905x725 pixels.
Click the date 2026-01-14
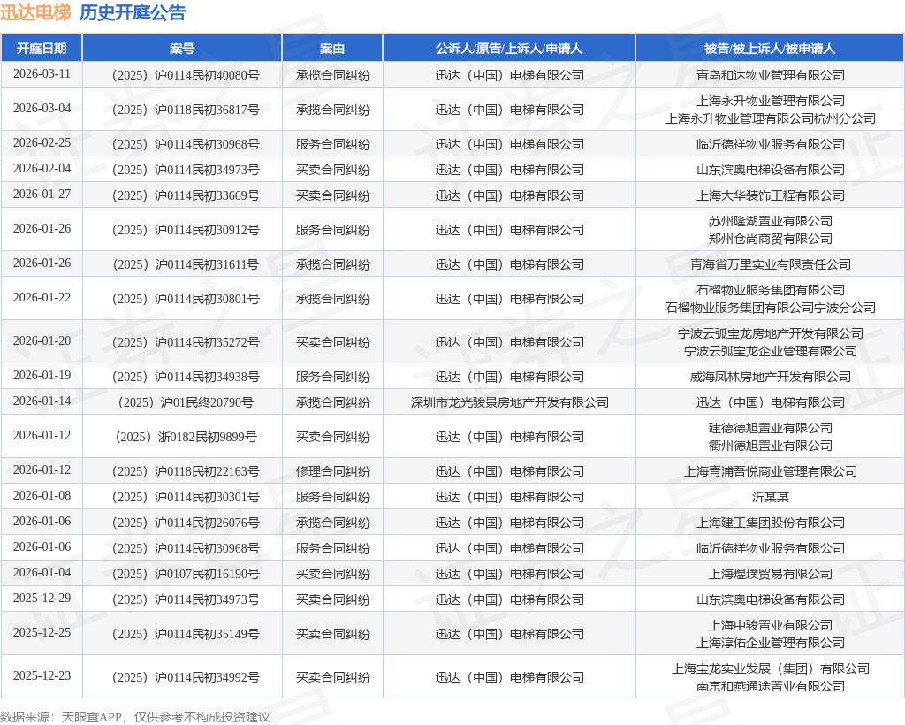pos(42,401)
